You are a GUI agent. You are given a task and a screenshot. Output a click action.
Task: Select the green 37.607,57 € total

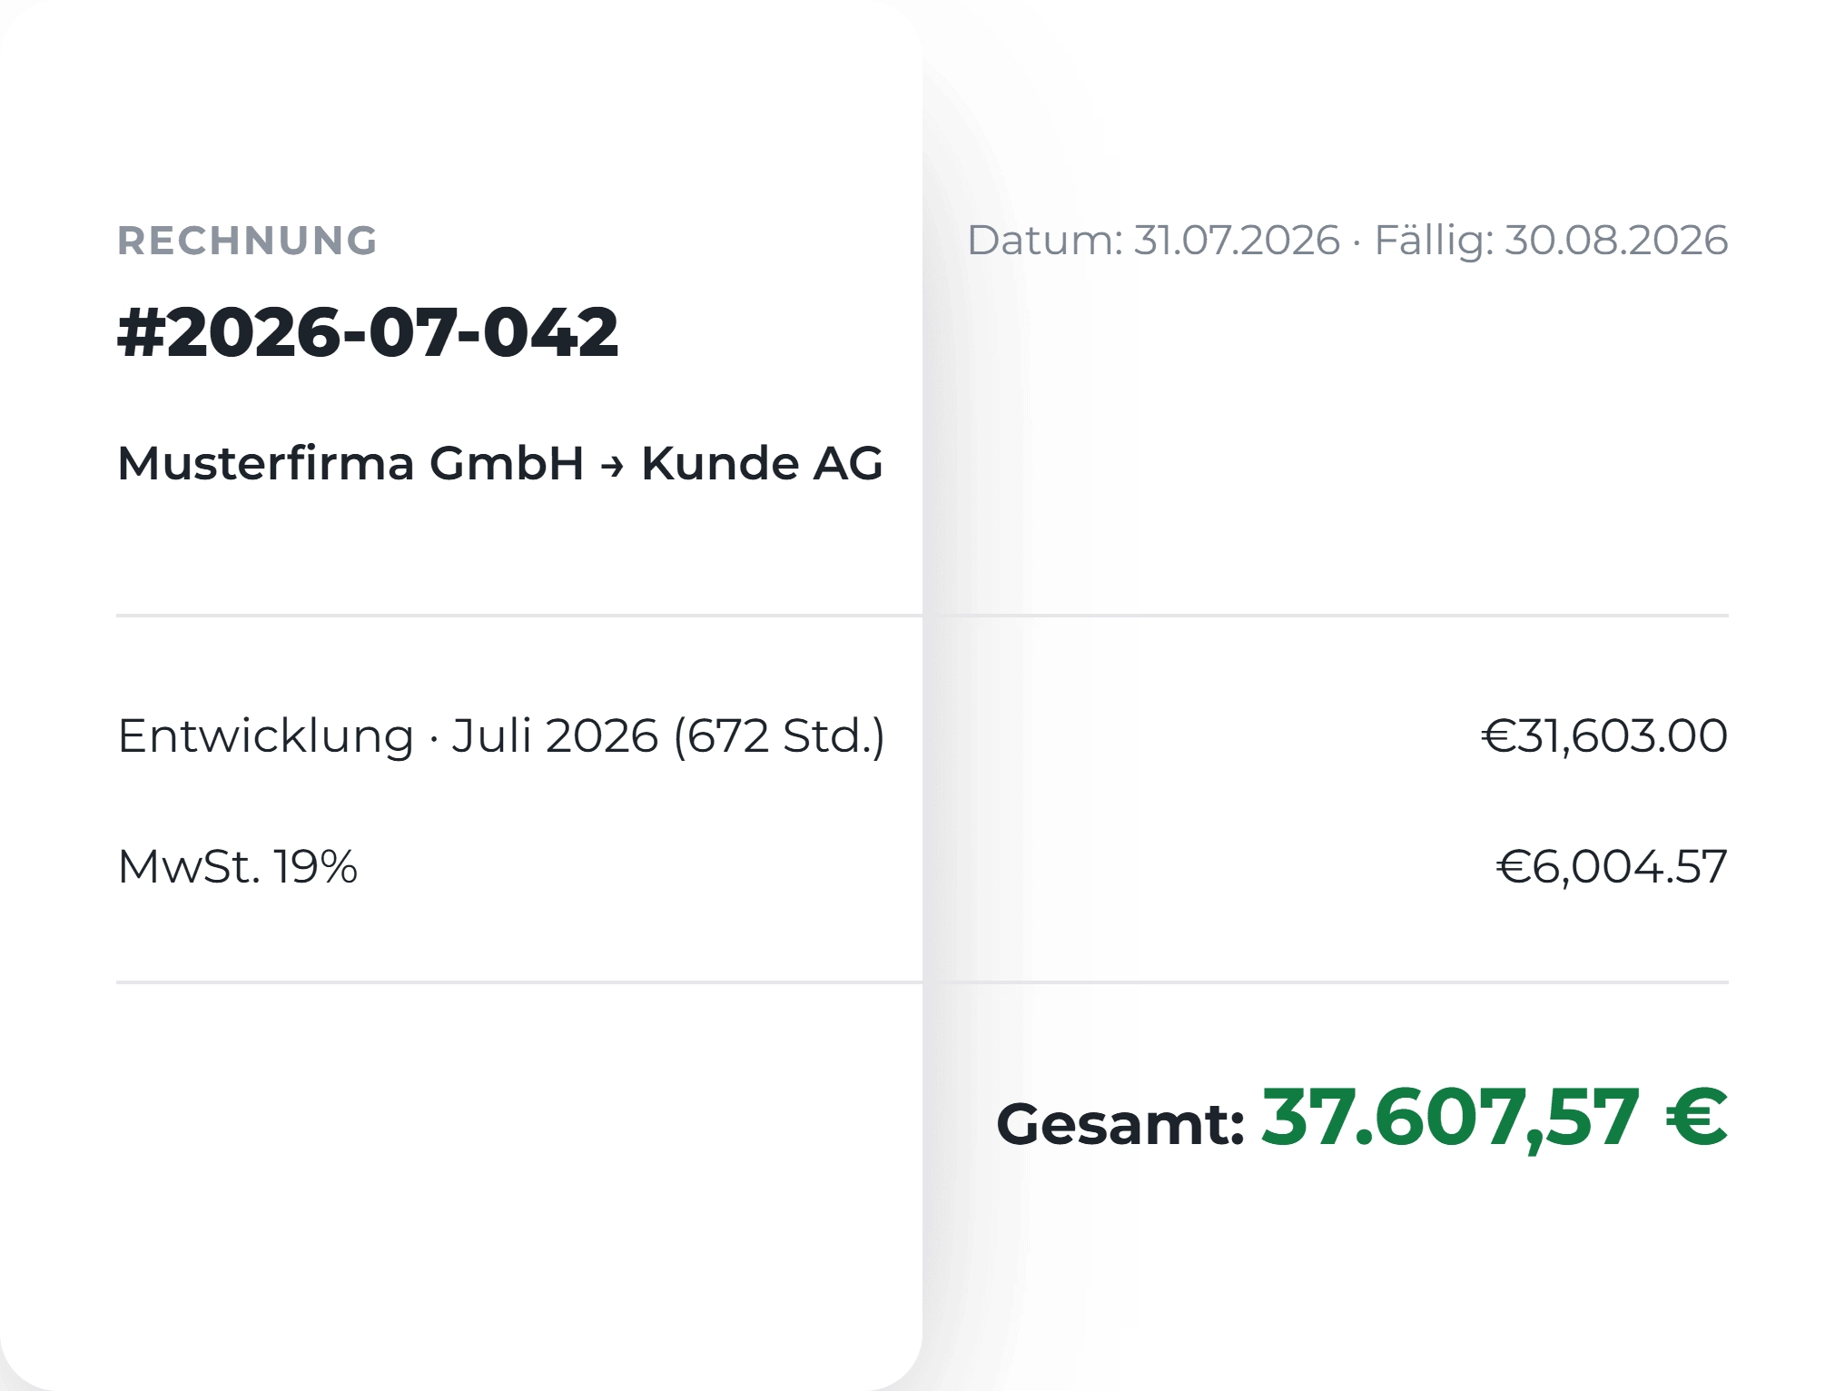pos(1495,1119)
